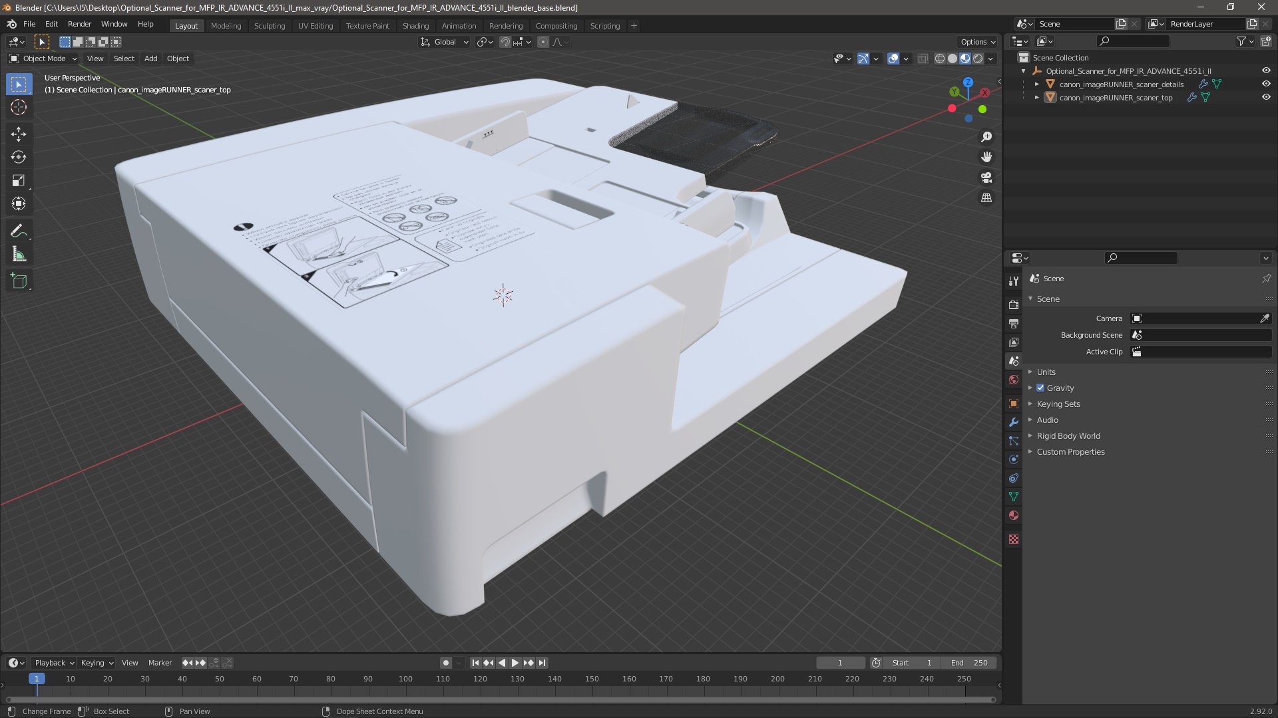The height and width of the screenshot is (718, 1278).
Task: Open the World properties tab
Action: tap(1014, 380)
